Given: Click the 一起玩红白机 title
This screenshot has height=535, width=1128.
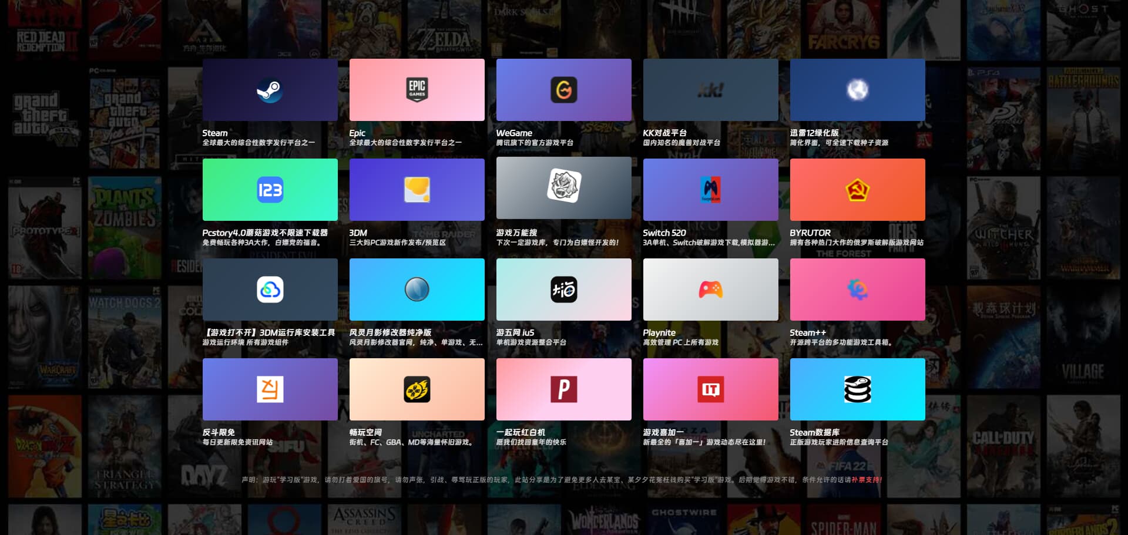Looking at the screenshot, I should [x=521, y=433].
